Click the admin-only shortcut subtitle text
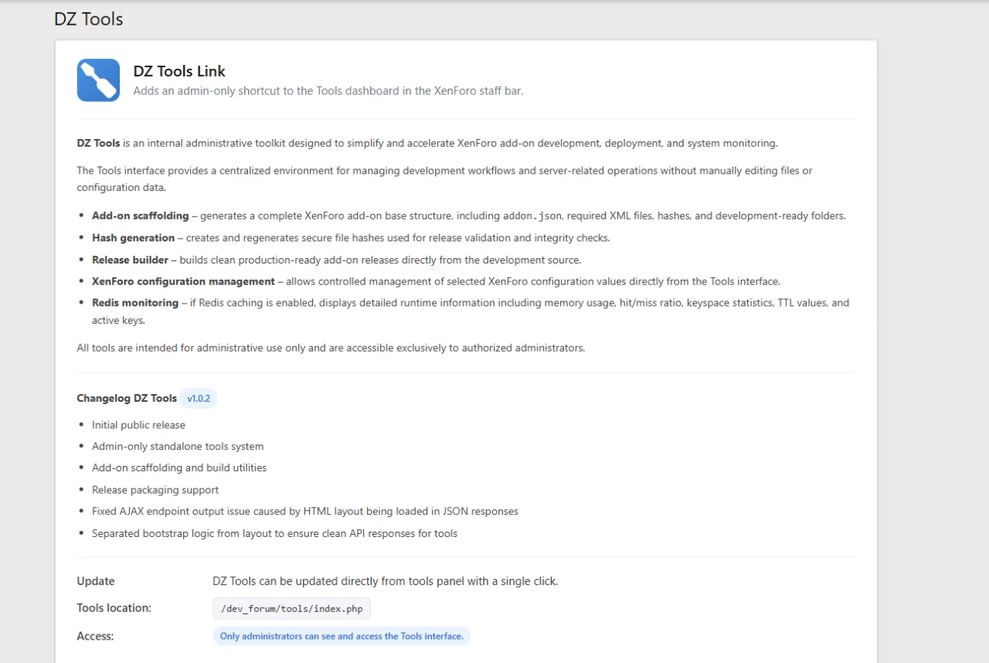 pos(328,91)
